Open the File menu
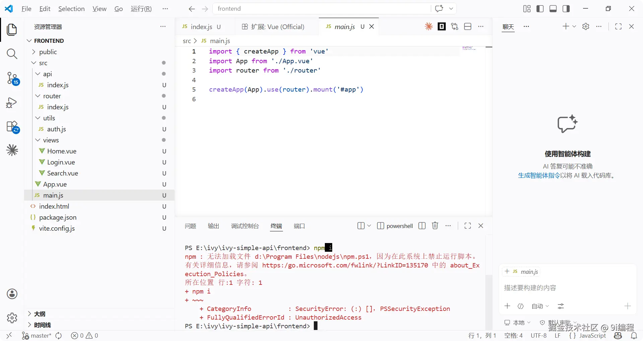Image resolution: width=643 pixels, height=341 pixels. pyautogui.click(x=26, y=9)
